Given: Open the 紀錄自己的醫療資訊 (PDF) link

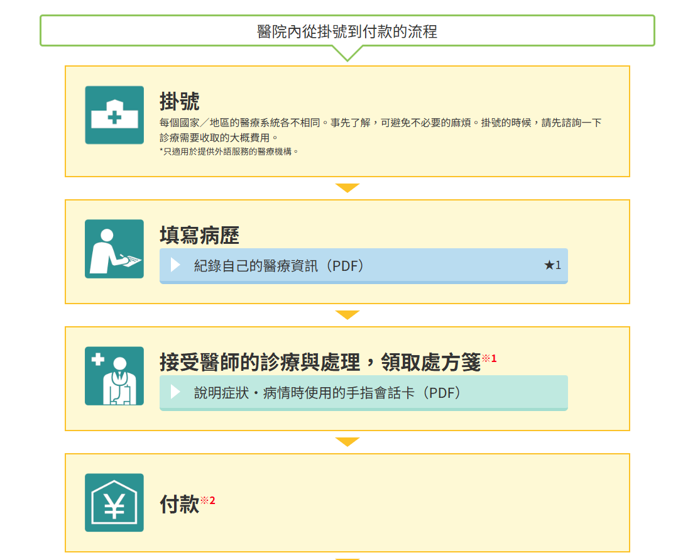Looking at the screenshot, I should tap(279, 266).
